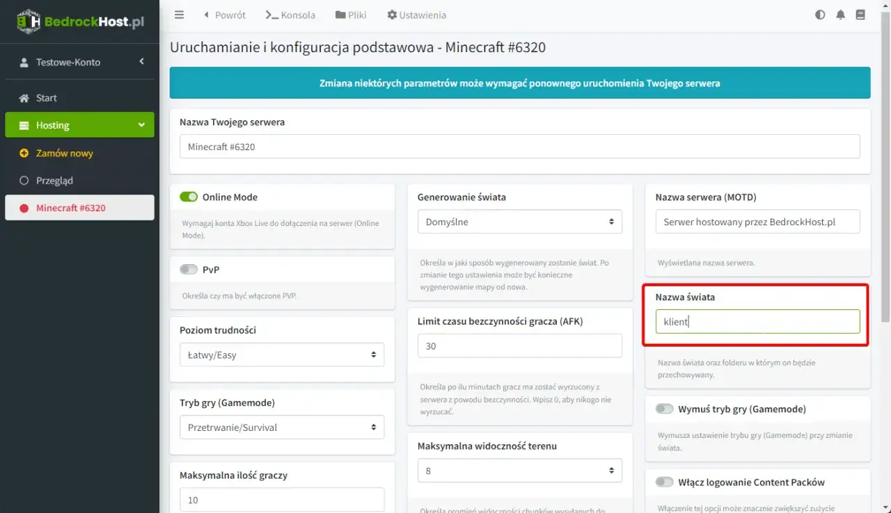Image resolution: width=891 pixels, height=513 pixels.
Task: Click the blue restart notice banner
Action: tap(519, 83)
